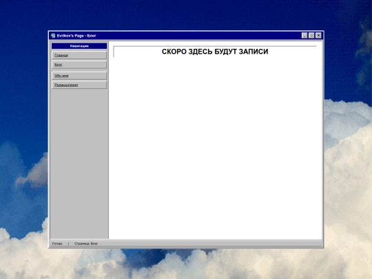This screenshot has width=372, height=279.
Task: Maximize the Evrikov's Page window
Action: point(311,36)
